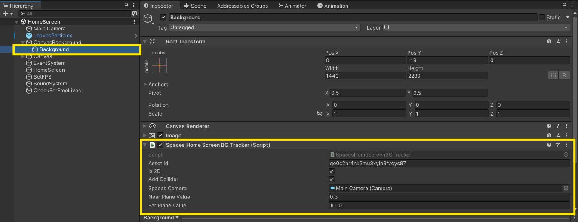Image resolution: width=578 pixels, height=222 pixels.
Task: Open the Addressables Groups tab
Action: [242, 6]
